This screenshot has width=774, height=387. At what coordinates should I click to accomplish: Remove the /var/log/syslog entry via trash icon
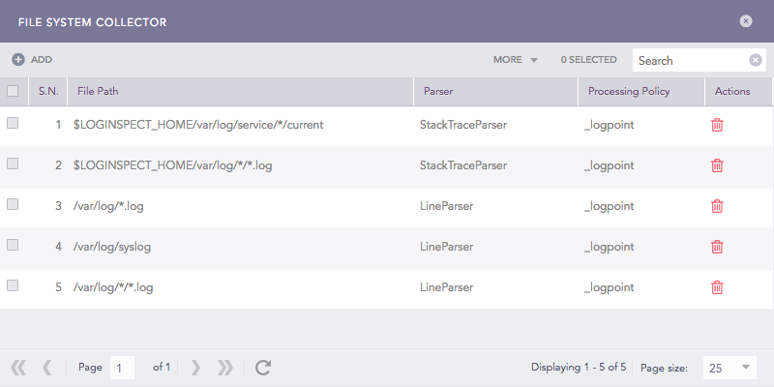[717, 247]
